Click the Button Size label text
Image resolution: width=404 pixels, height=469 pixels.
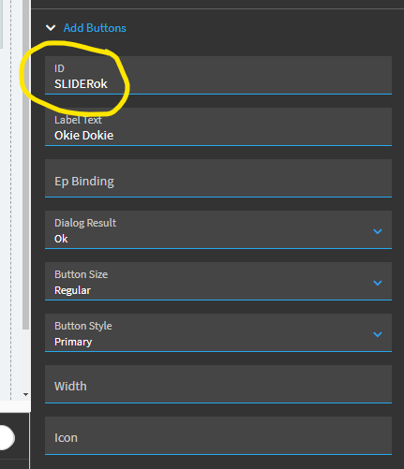82,274
